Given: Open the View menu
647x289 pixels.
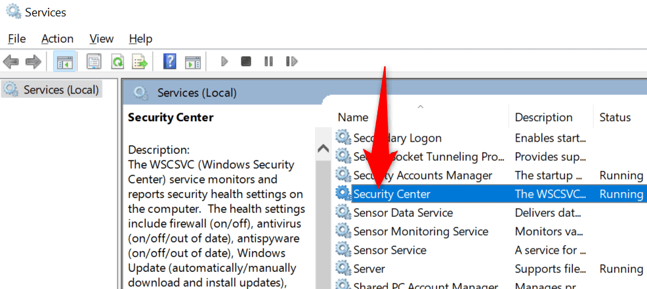Looking at the screenshot, I should 101,39.
